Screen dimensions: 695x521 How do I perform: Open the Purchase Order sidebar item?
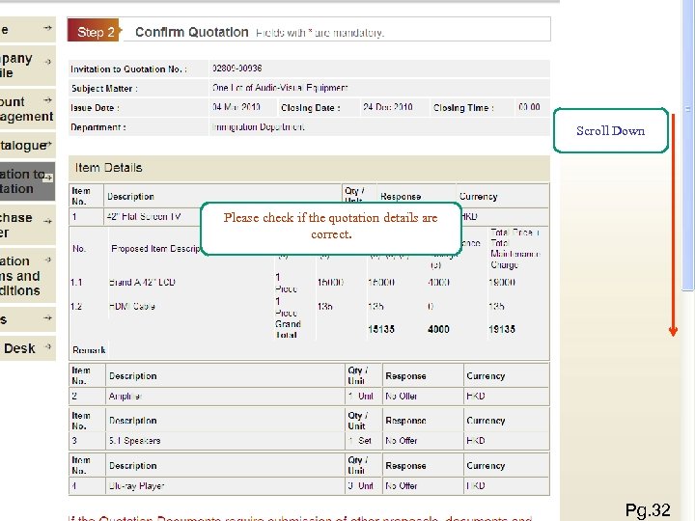point(27,225)
